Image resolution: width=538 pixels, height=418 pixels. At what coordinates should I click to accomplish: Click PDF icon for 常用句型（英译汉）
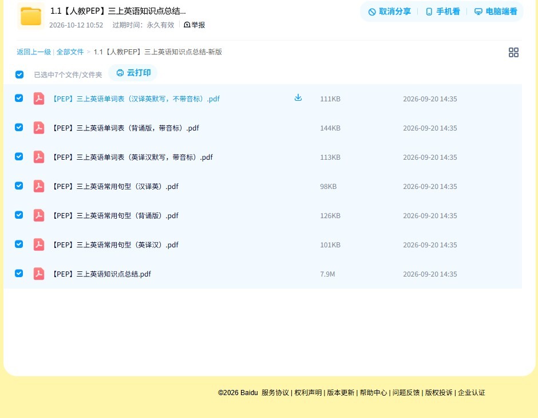(39, 245)
